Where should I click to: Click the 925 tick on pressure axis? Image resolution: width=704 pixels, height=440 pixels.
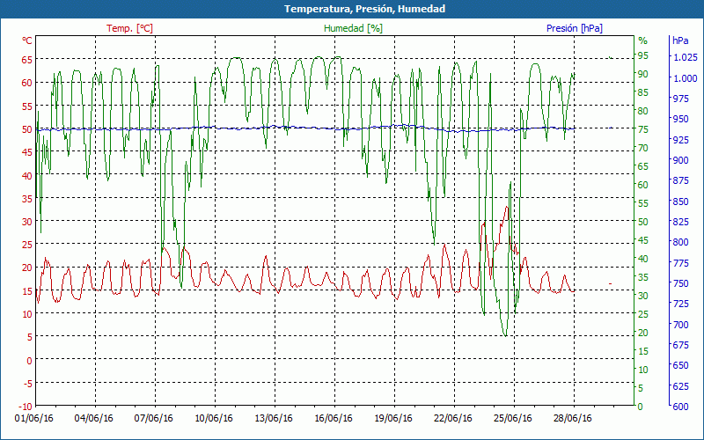[x=680, y=140]
